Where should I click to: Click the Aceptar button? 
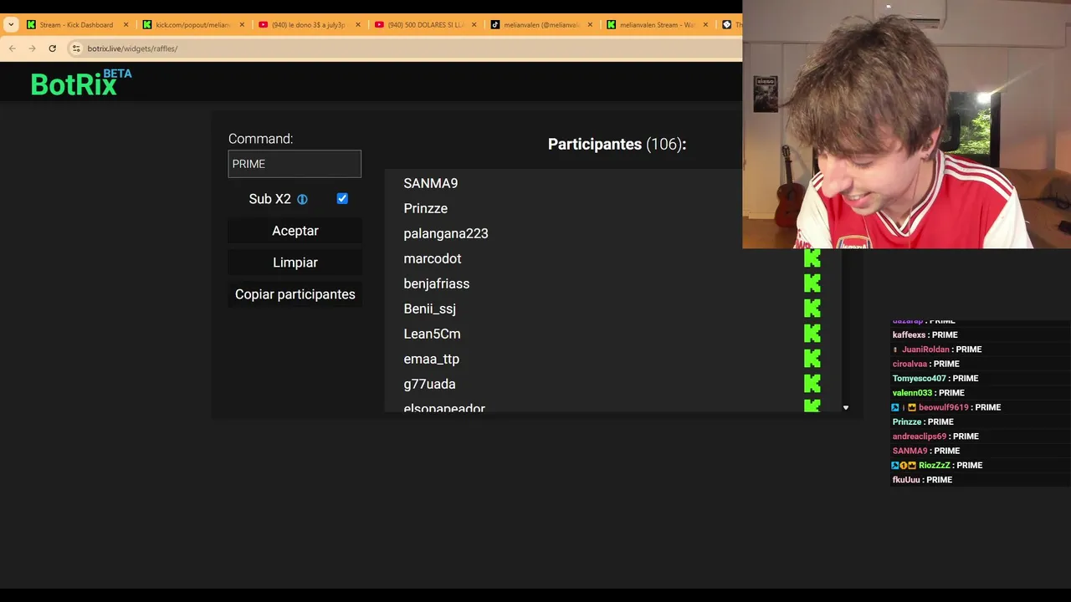[x=295, y=231]
